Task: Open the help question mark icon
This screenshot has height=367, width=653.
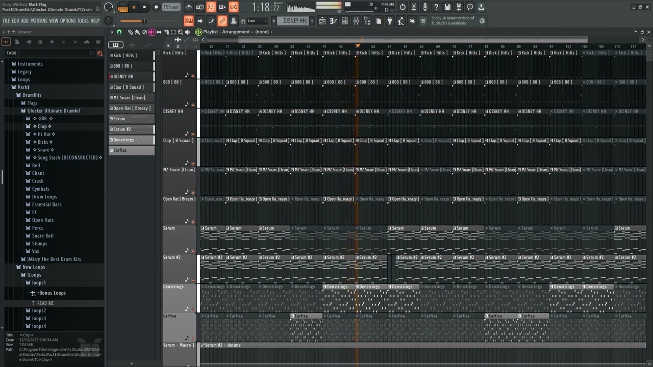Action: point(436,7)
